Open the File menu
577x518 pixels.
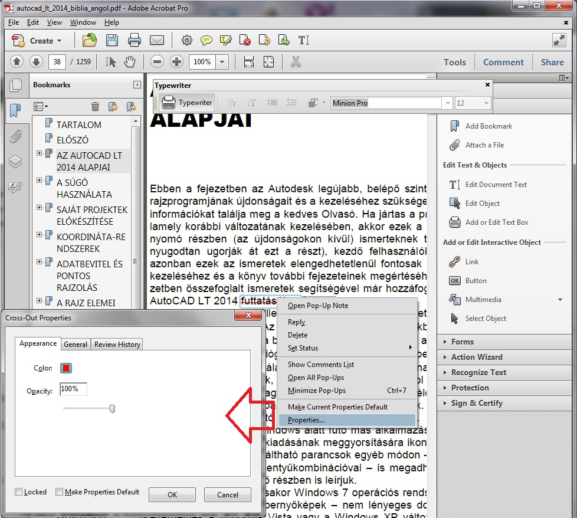click(x=13, y=22)
